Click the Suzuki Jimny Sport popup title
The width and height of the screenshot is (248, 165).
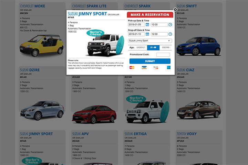click(87, 14)
